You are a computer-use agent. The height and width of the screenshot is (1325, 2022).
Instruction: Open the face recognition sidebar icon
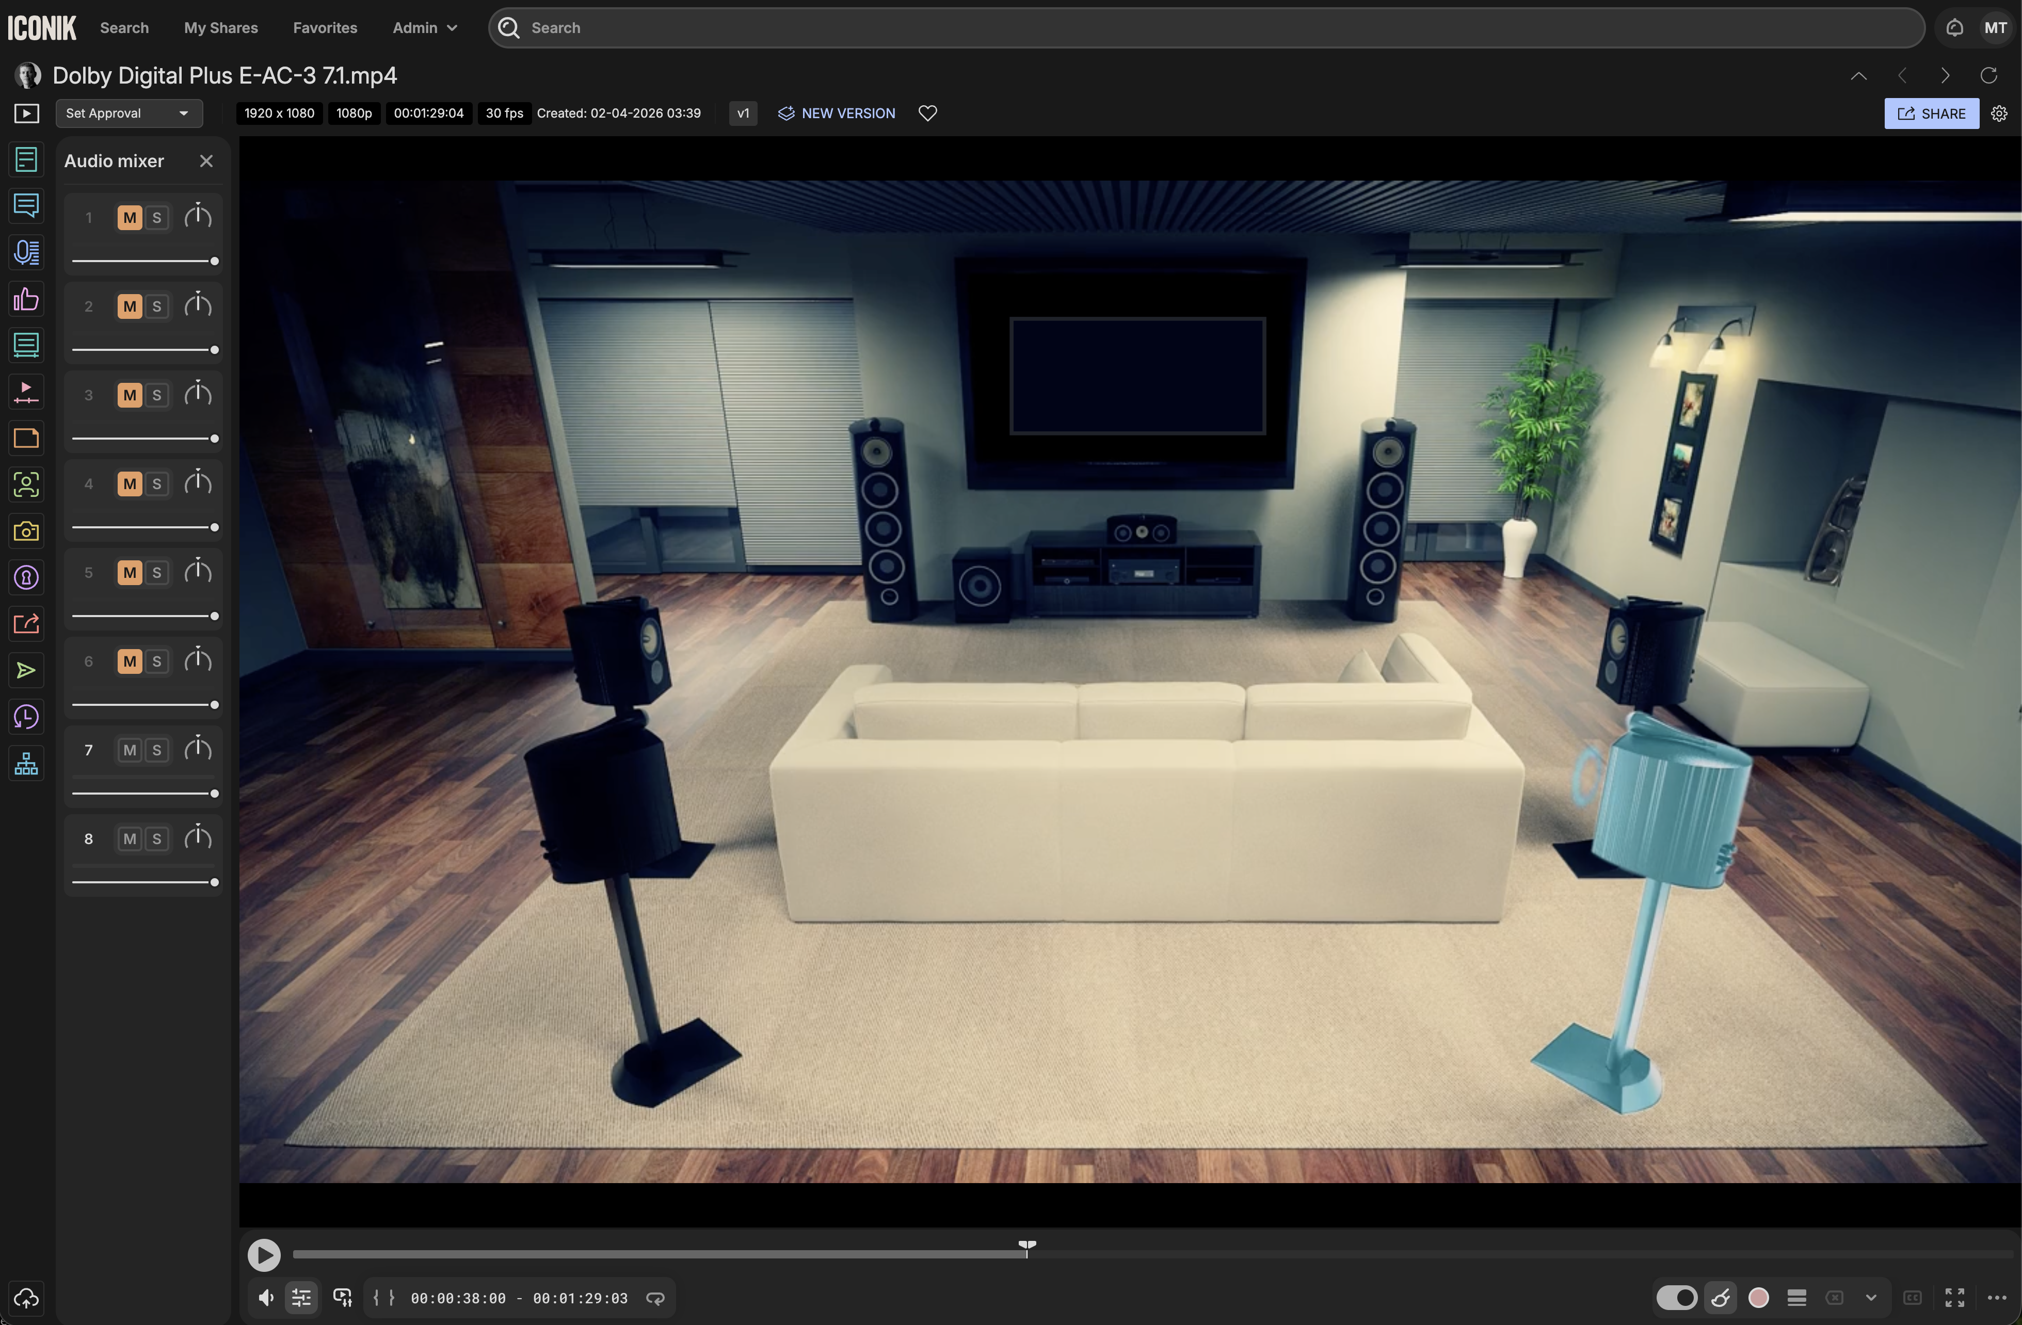coord(26,485)
